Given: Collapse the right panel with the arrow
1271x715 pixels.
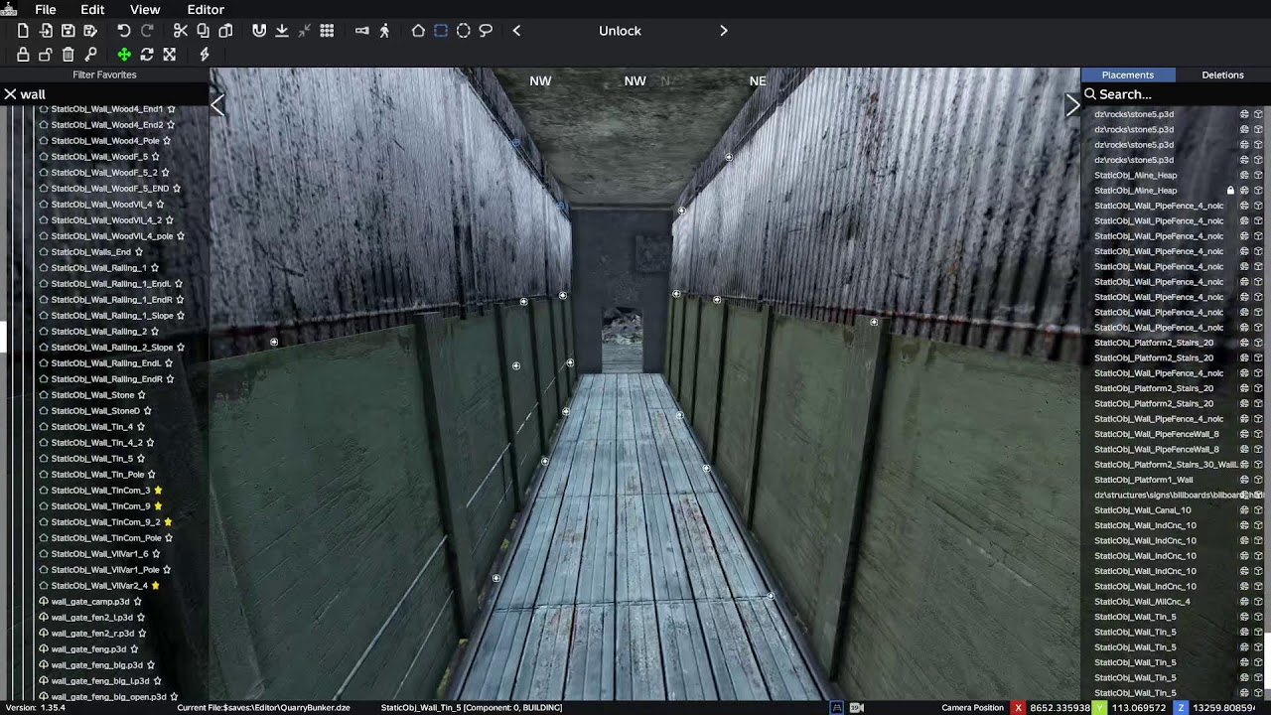Looking at the screenshot, I should pos(1072,104).
